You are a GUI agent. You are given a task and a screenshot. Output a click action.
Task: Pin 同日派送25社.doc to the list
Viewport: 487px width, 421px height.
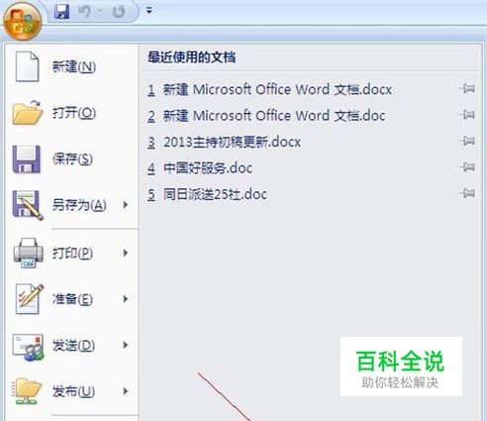tap(467, 193)
